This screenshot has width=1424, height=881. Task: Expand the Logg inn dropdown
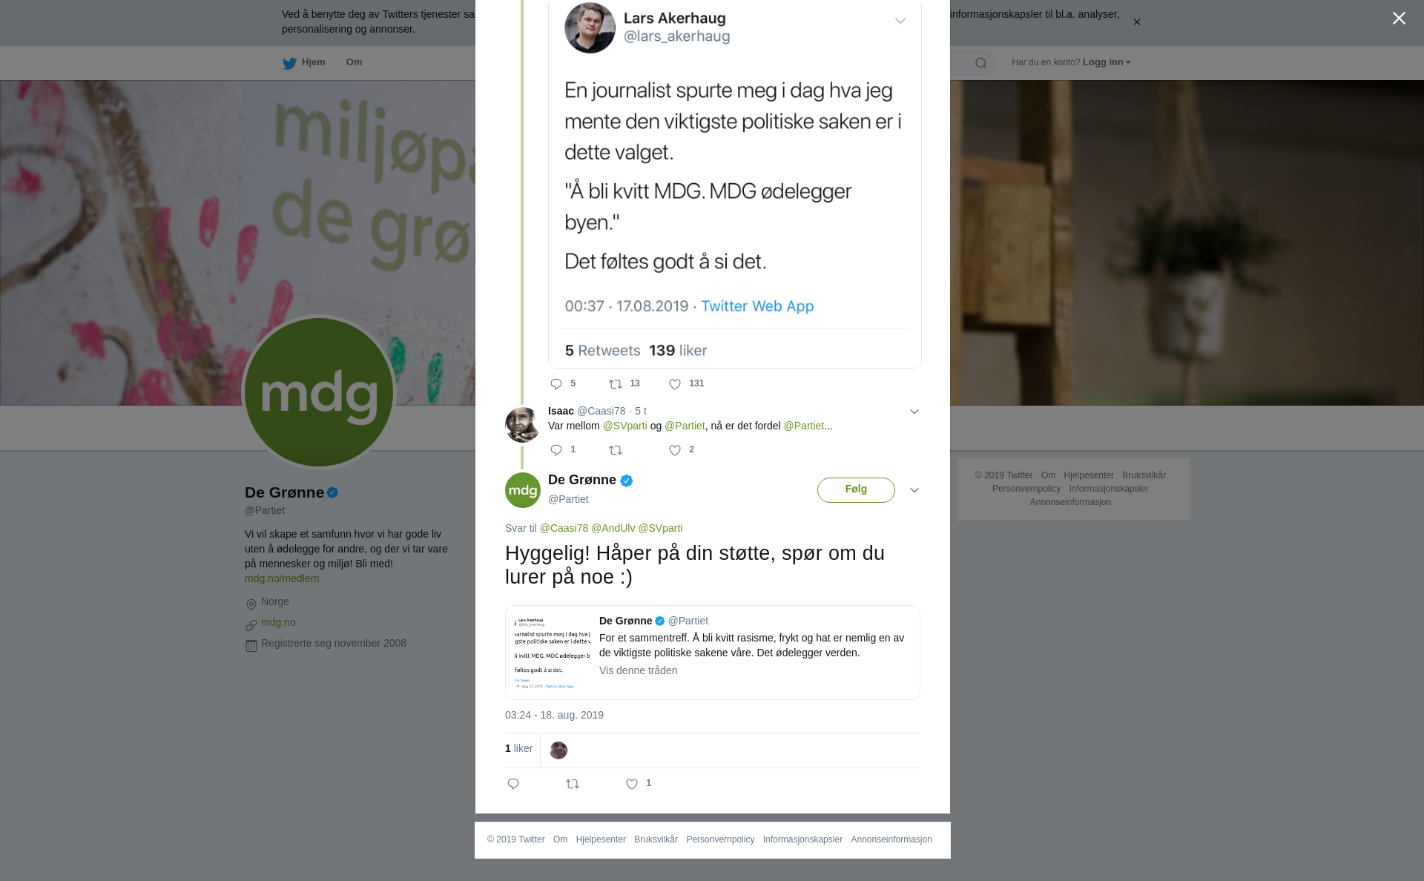click(x=1107, y=62)
